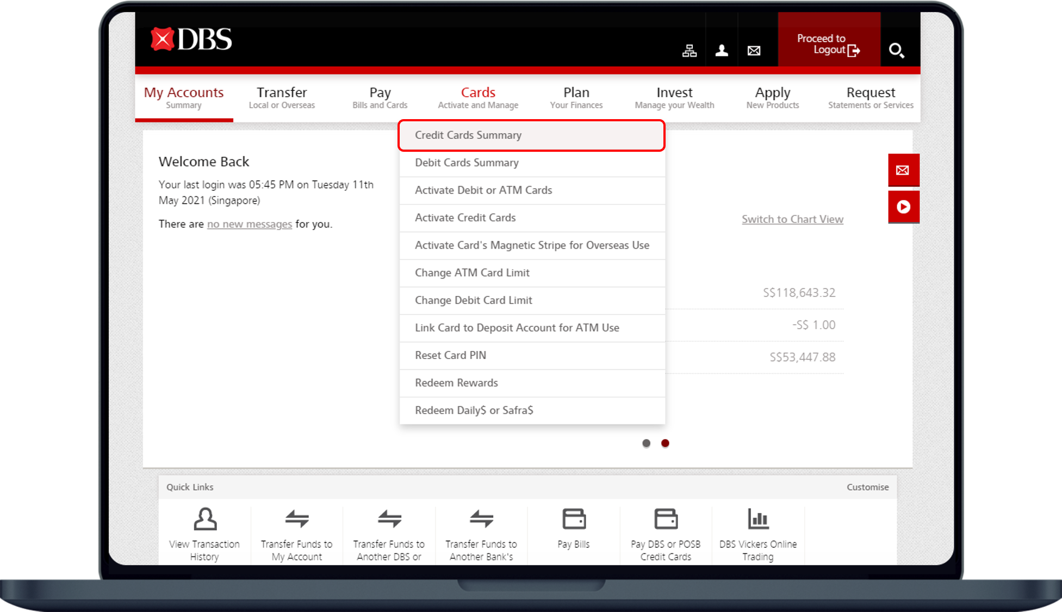Click Switch to Chart View link
This screenshot has height=612, width=1062.
[x=792, y=219]
